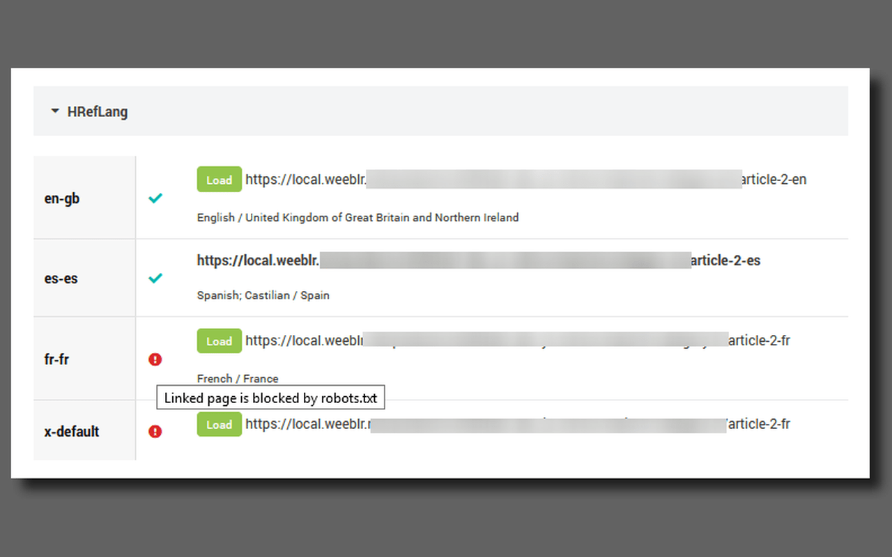Load the fr-fr linked page
Image resolution: width=892 pixels, height=557 pixels.
click(x=219, y=341)
